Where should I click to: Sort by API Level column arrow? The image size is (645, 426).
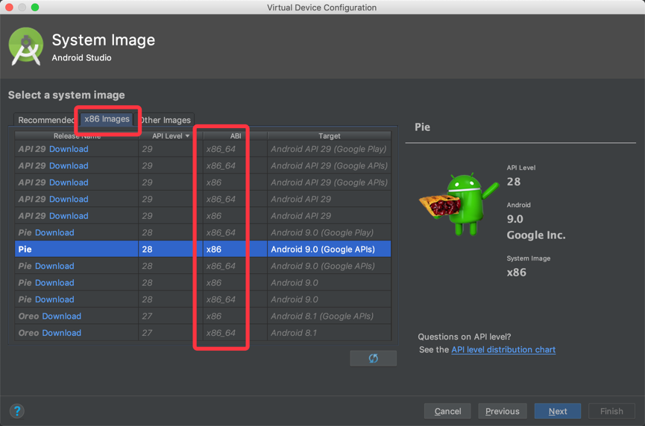188,136
